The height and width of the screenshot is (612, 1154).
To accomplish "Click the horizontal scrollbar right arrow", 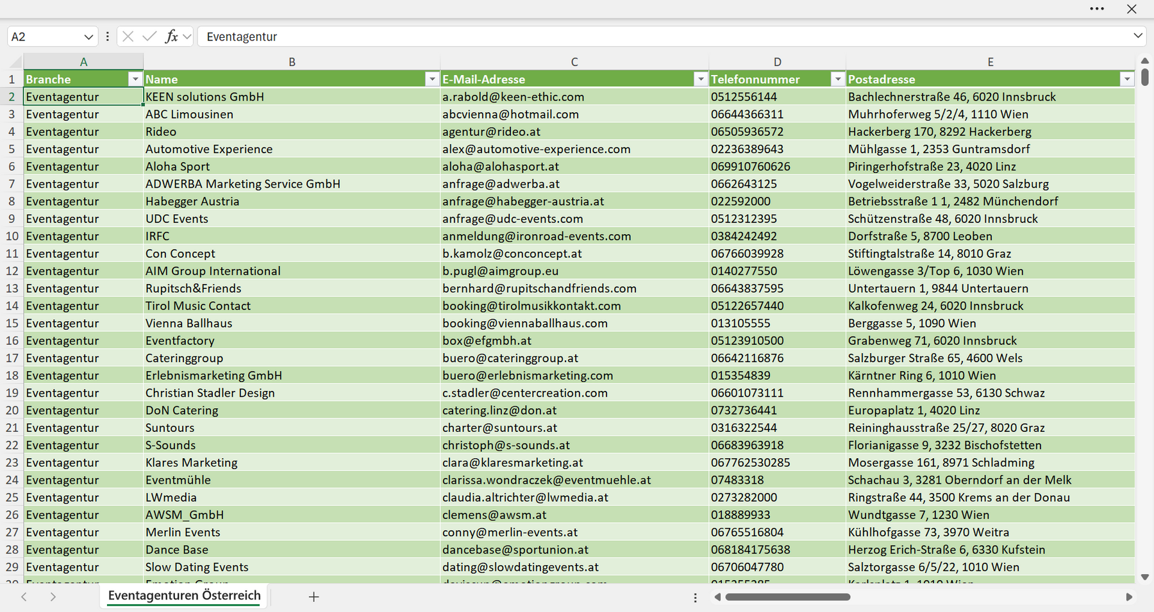I will point(1129,597).
